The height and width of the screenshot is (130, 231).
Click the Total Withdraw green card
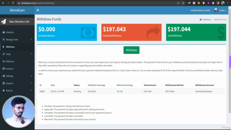pos(196,32)
